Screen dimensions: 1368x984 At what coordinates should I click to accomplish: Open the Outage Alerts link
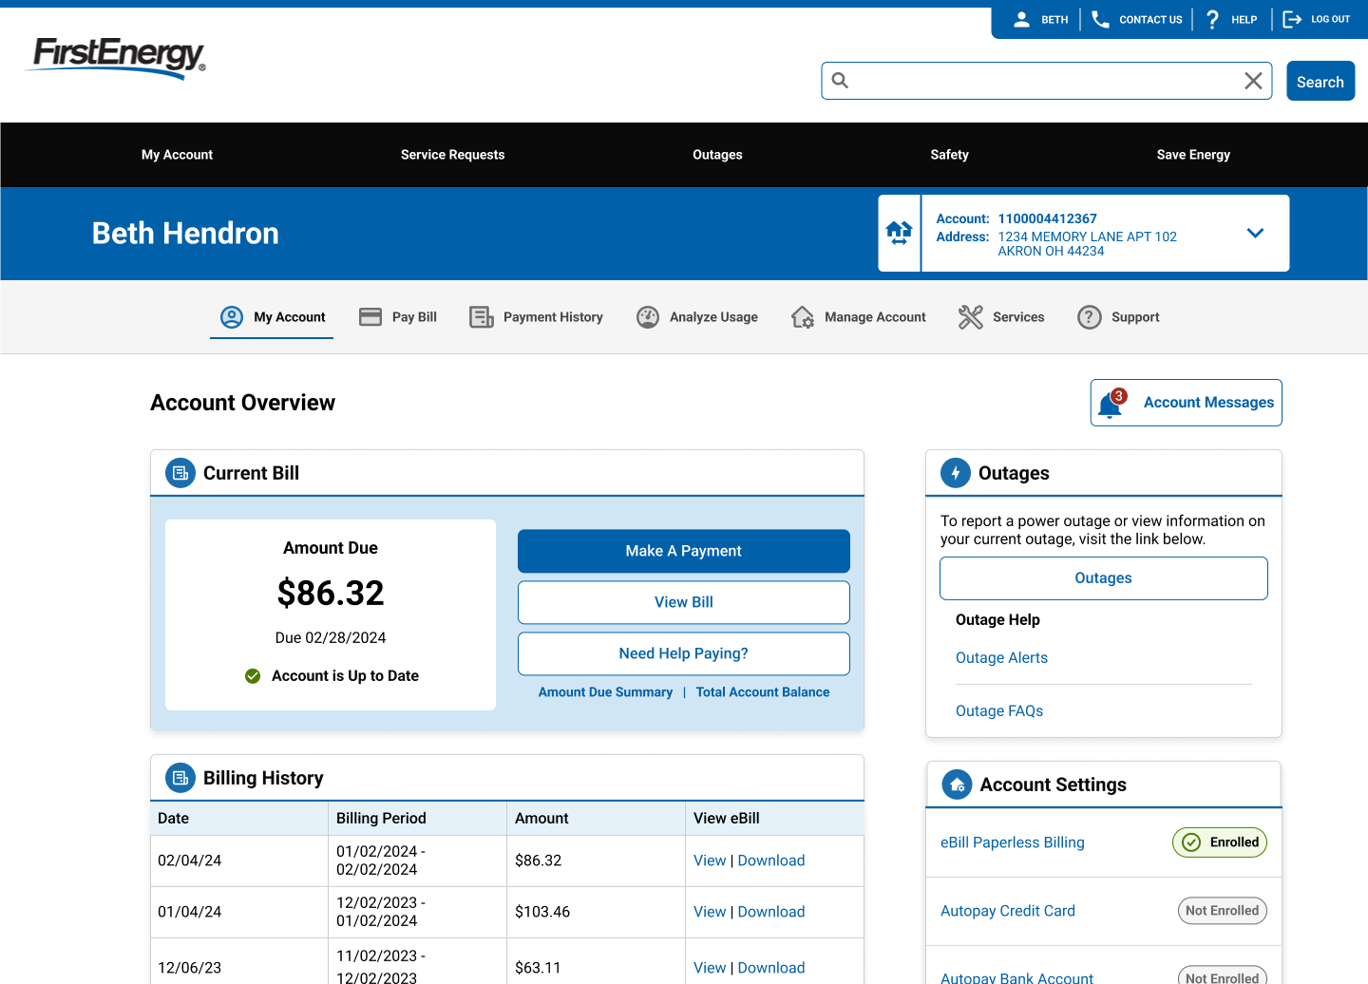click(x=1001, y=658)
